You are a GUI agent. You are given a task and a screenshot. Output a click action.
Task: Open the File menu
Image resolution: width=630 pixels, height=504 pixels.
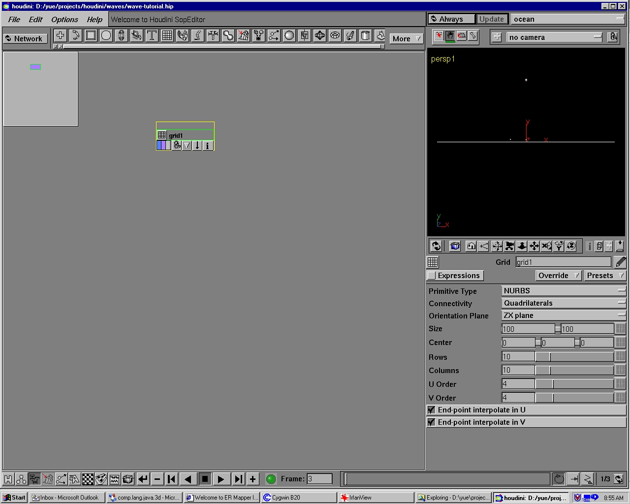point(13,19)
